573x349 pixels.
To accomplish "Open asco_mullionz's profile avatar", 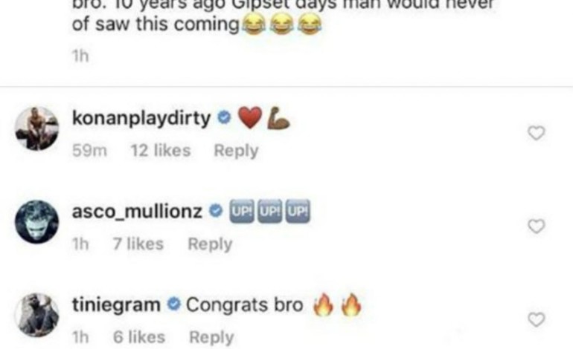I will pyautogui.click(x=36, y=222).
